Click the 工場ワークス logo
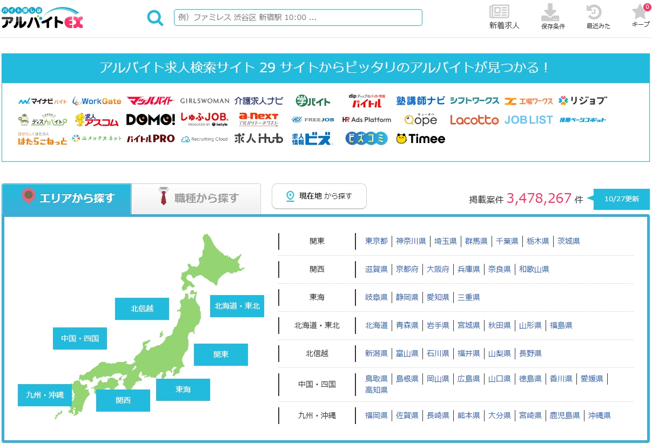652x444 pixels. pos(529,101)
